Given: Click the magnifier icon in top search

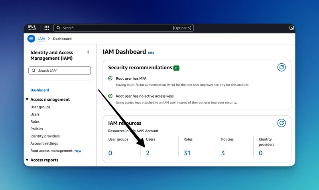Looking at the screenshot, I should [x=58, y=28].
